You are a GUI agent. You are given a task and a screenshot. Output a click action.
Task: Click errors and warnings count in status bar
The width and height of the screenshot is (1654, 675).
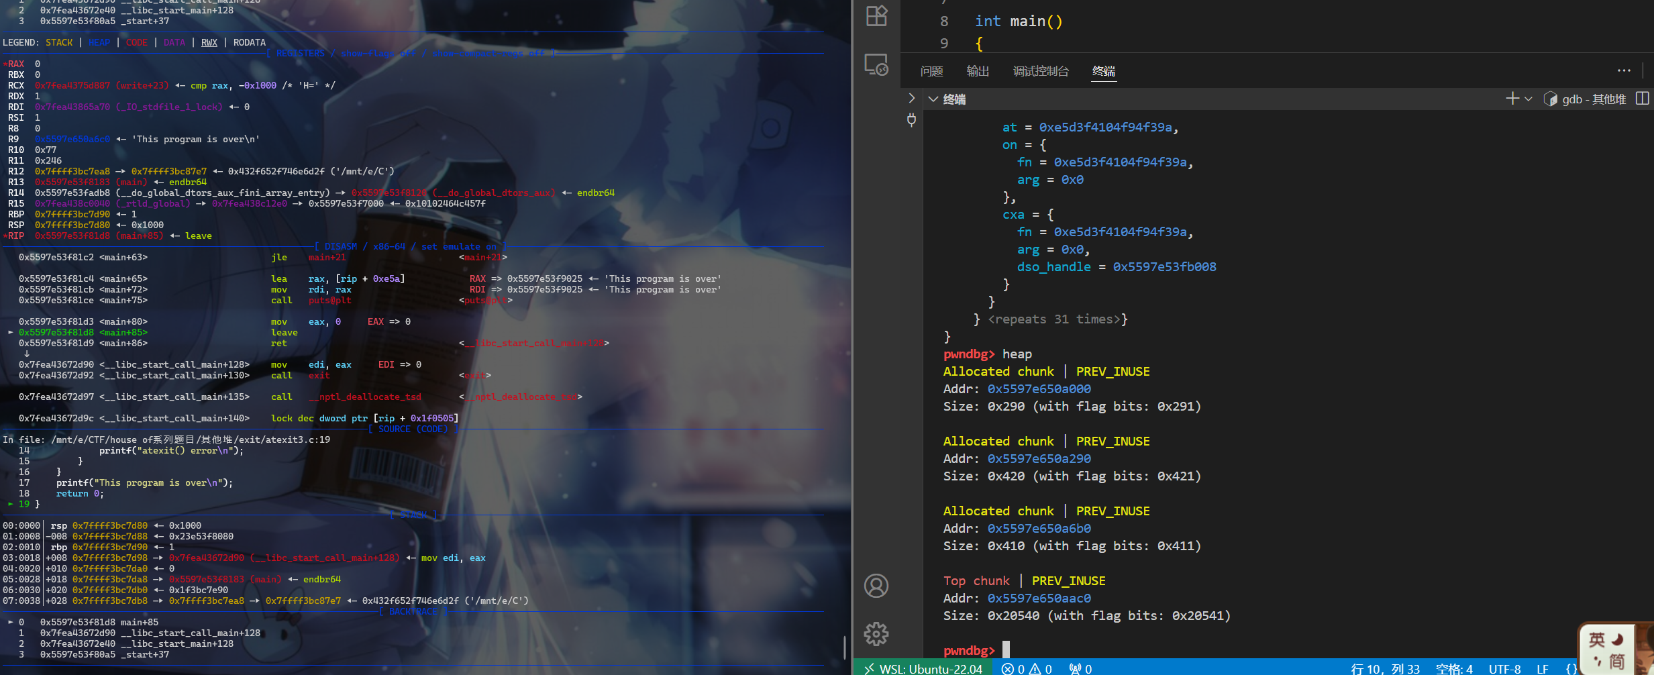click(x=1027, y=668)
